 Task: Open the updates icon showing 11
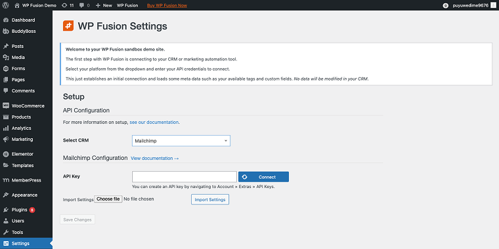point(64,5)
